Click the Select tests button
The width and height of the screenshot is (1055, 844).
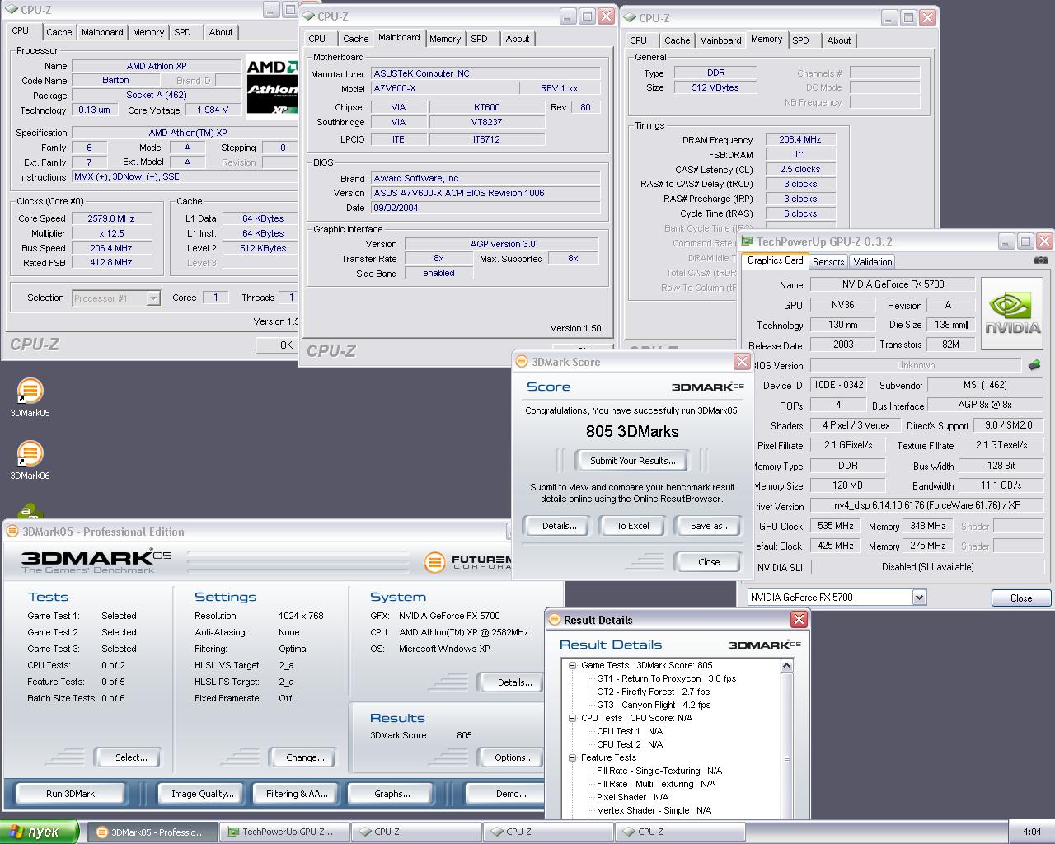click(x=131, y=757)
